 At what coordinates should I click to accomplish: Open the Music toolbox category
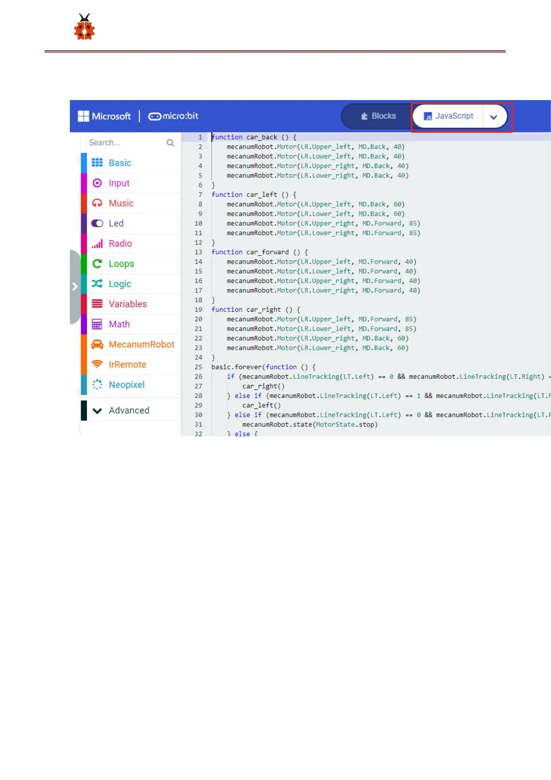click(x=131, y=203)
